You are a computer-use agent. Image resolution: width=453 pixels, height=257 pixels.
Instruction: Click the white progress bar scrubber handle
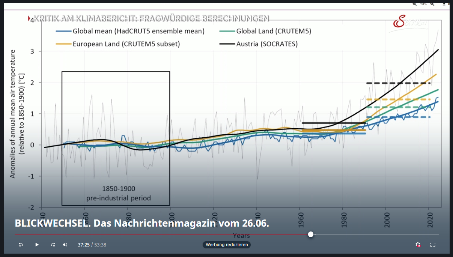coord(311,234)
